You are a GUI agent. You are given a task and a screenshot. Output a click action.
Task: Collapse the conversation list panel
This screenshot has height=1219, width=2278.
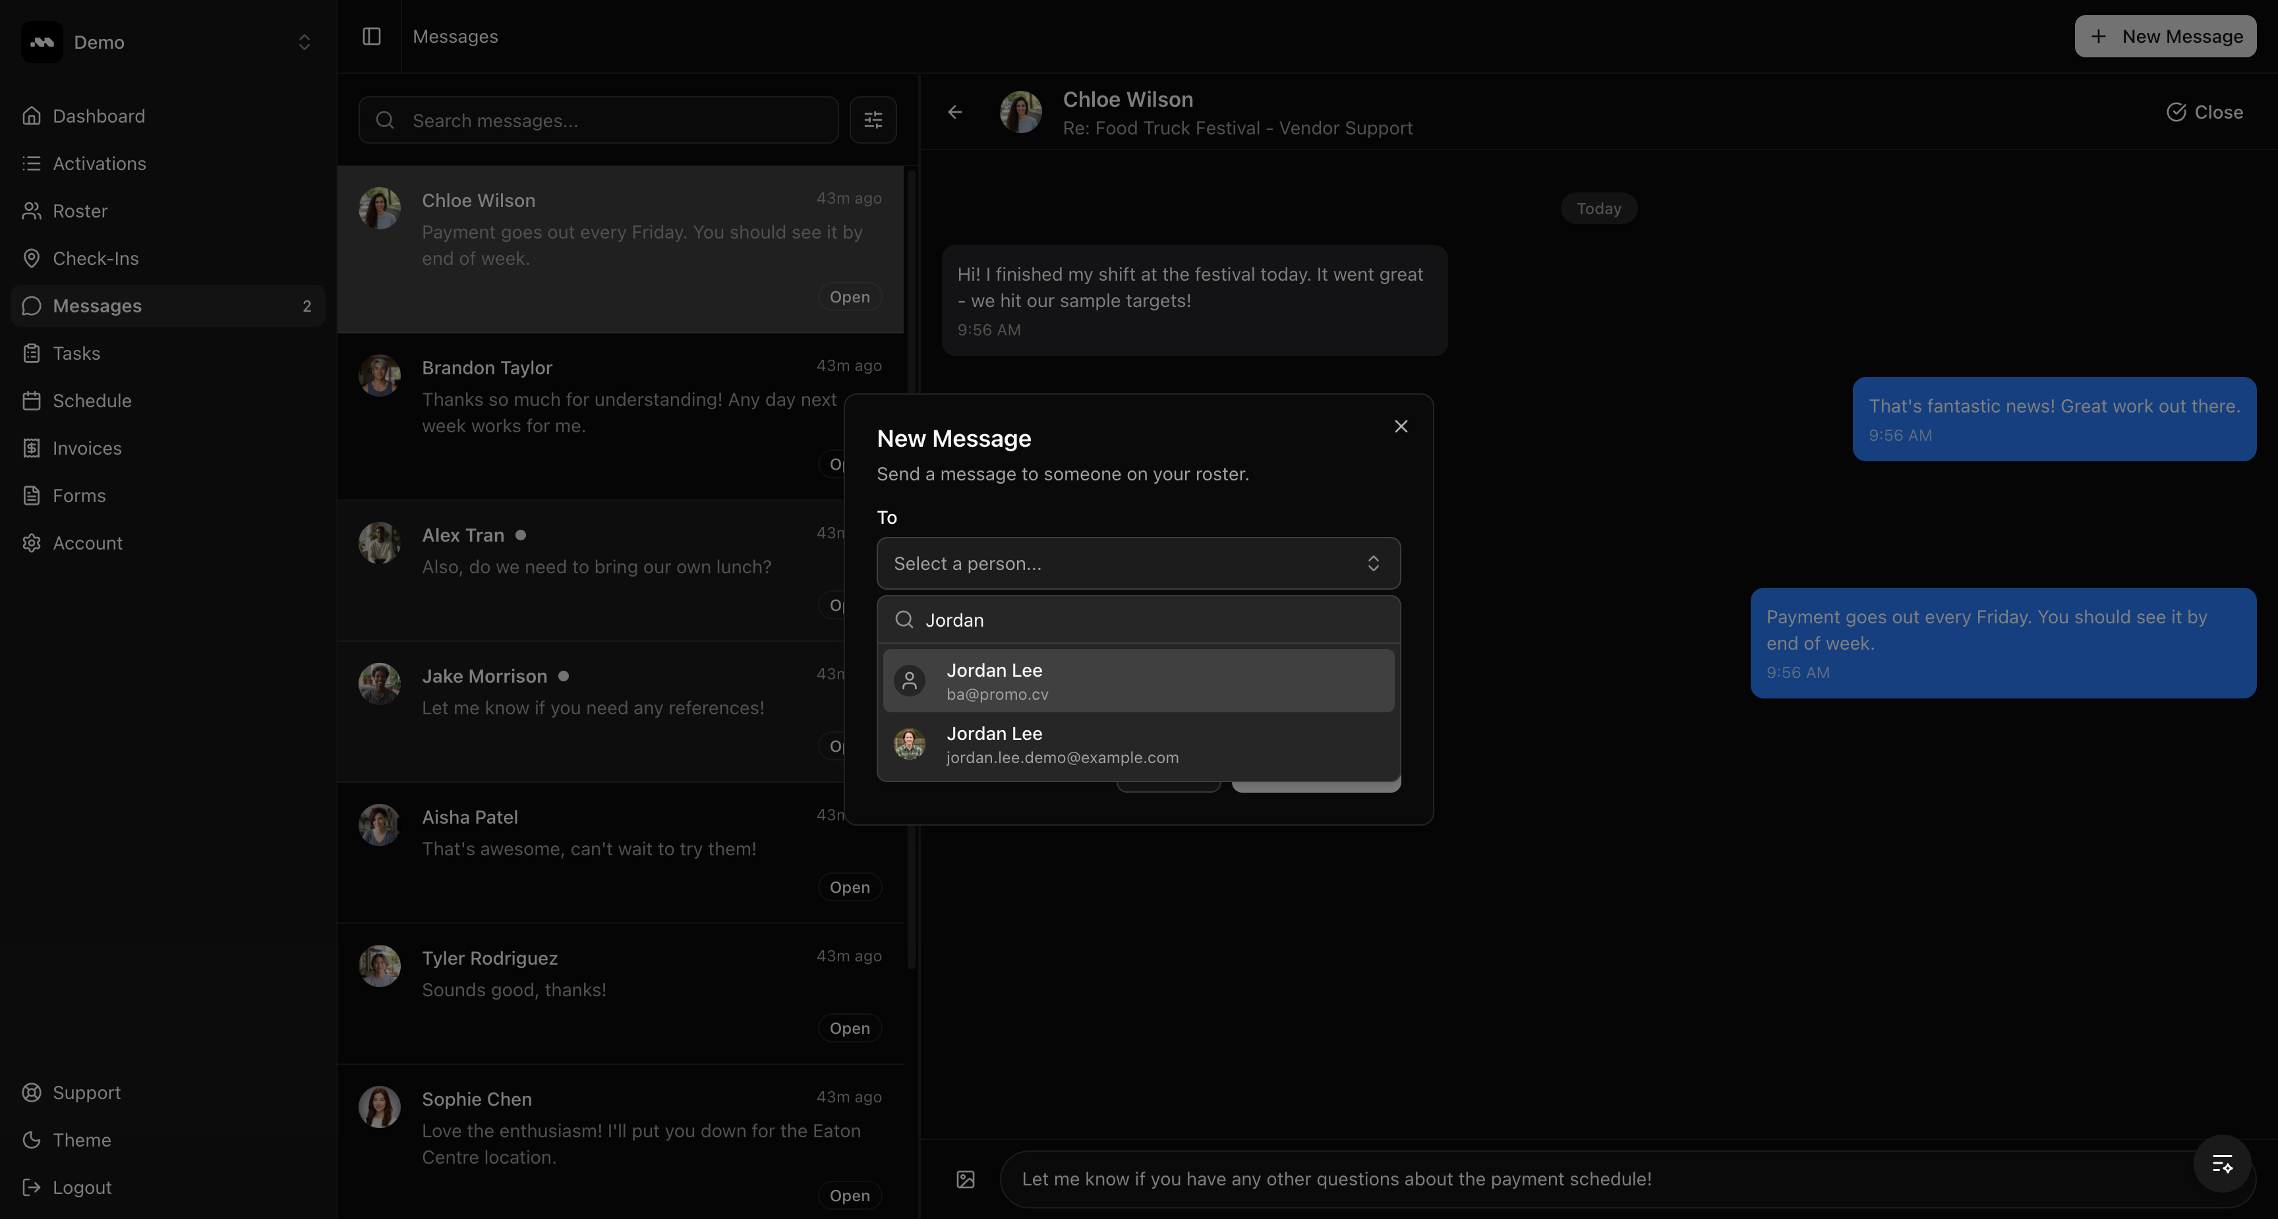[x=370, y=36]
